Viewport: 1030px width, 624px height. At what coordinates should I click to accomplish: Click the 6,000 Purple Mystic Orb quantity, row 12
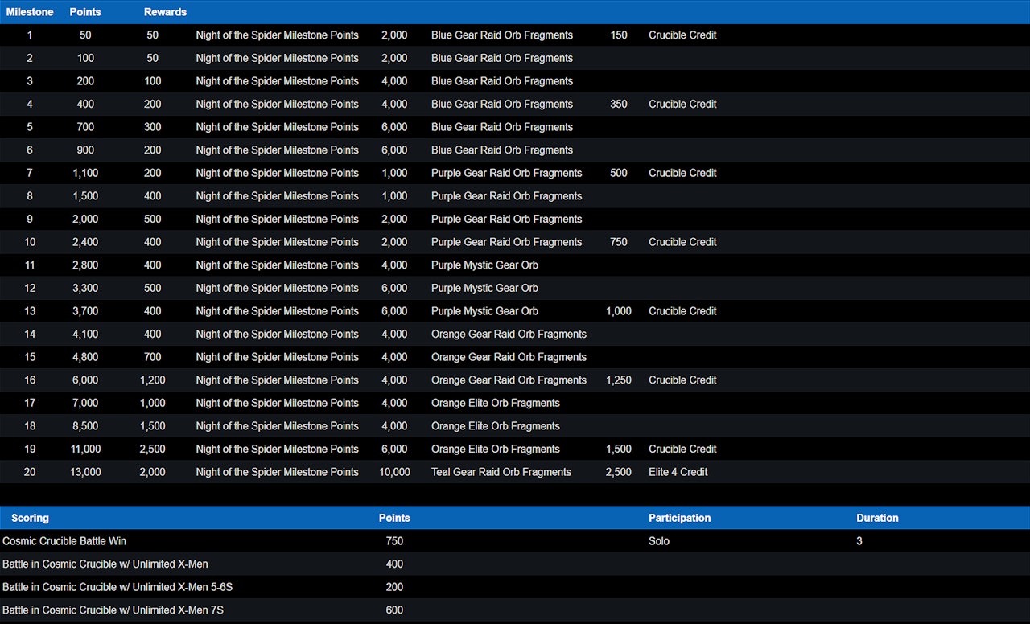tap(394, 288)
